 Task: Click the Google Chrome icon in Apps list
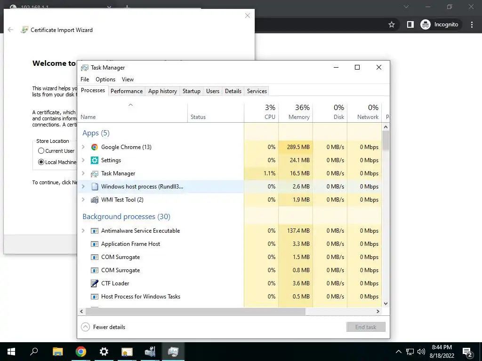94,147
